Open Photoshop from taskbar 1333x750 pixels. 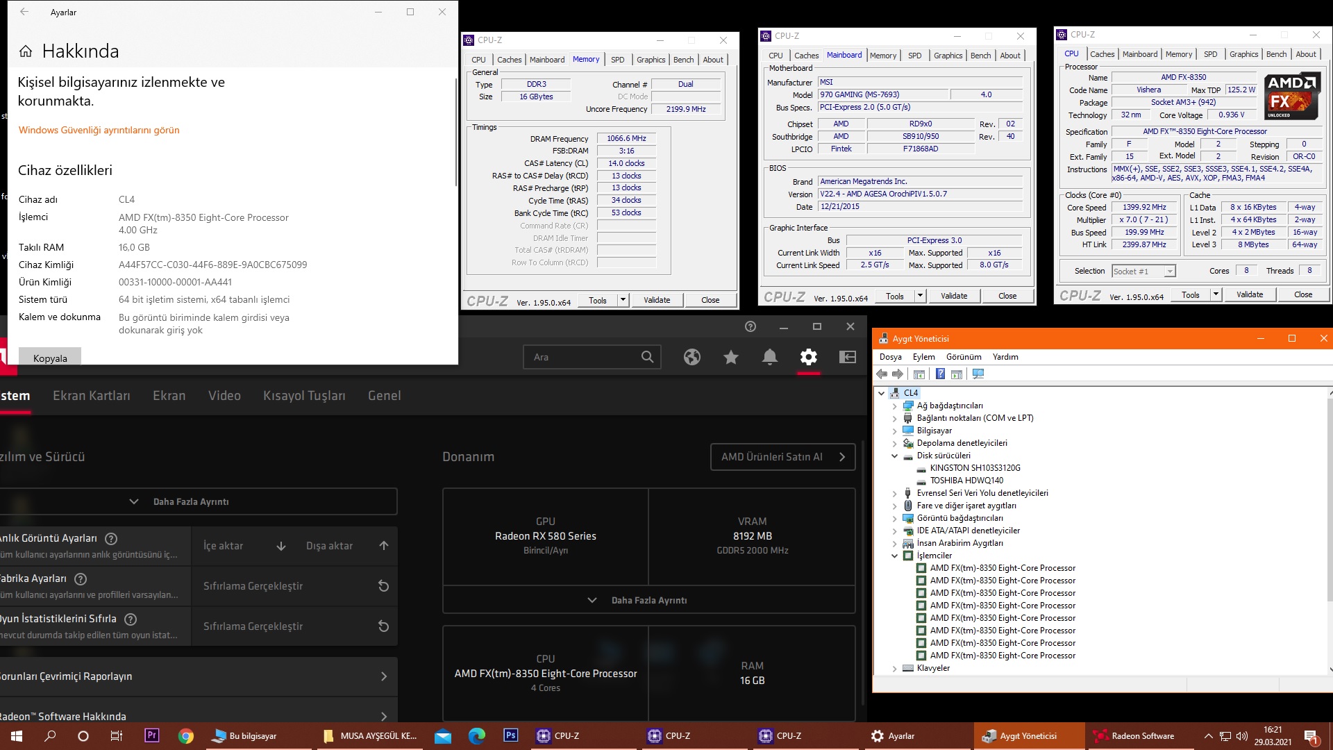(x=511, y=735)
